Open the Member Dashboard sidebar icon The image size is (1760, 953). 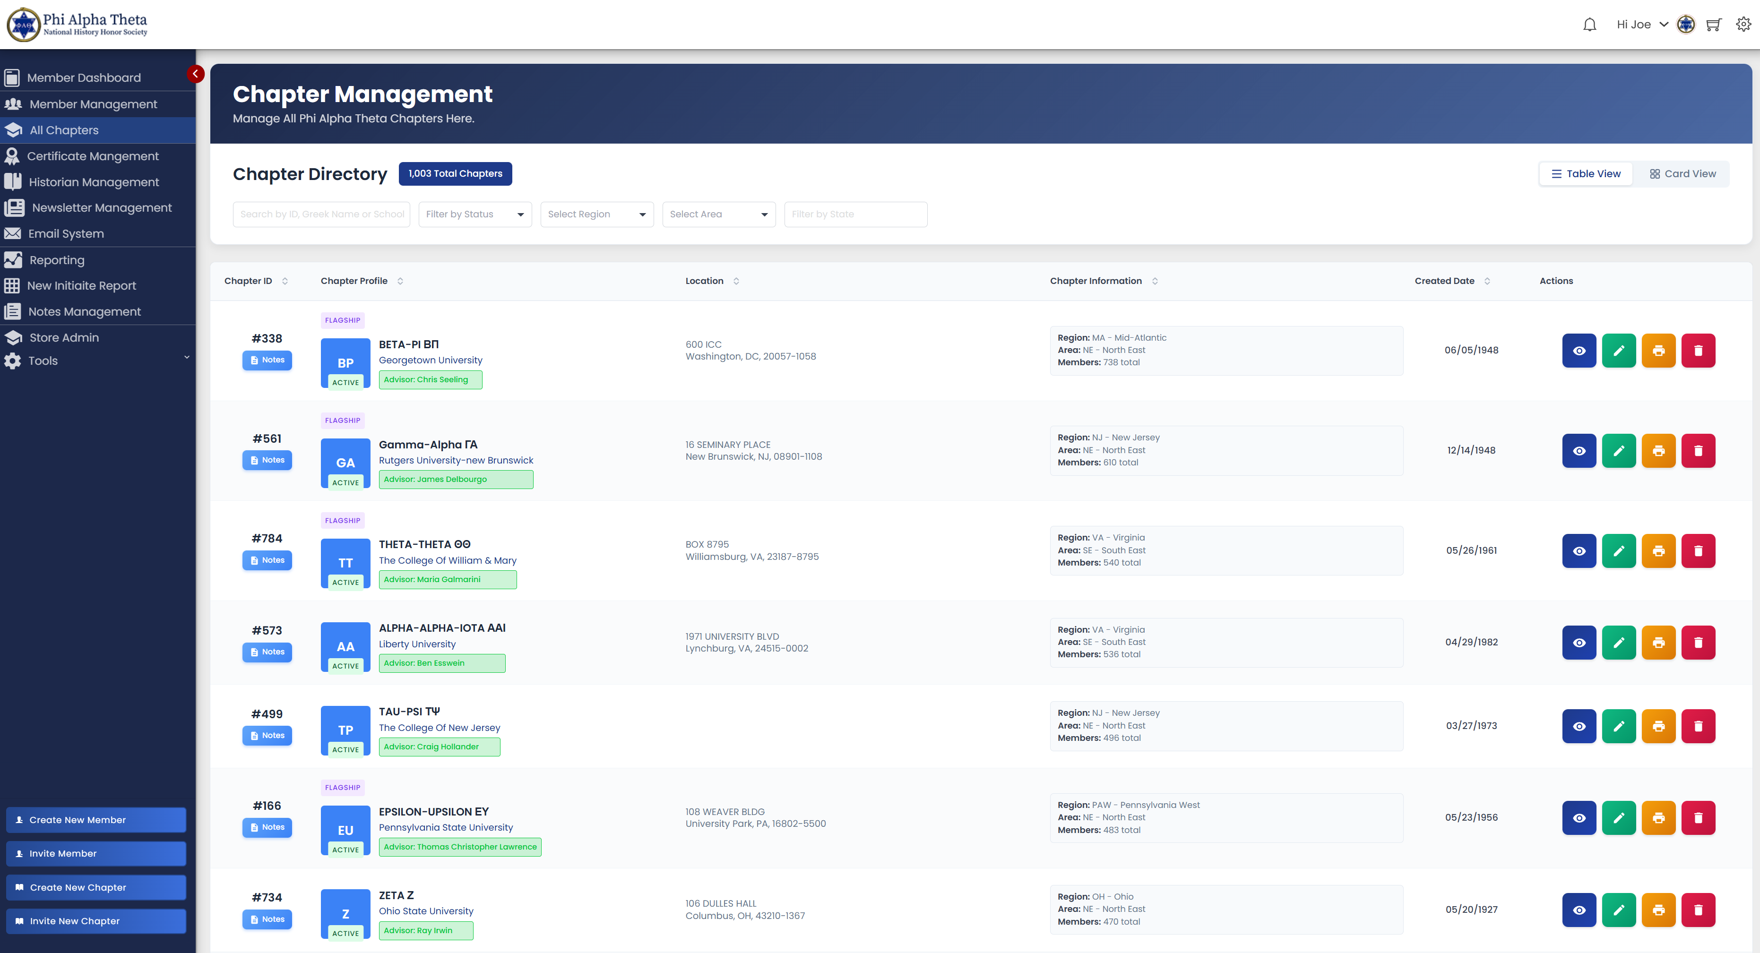[x=12, y=77]
